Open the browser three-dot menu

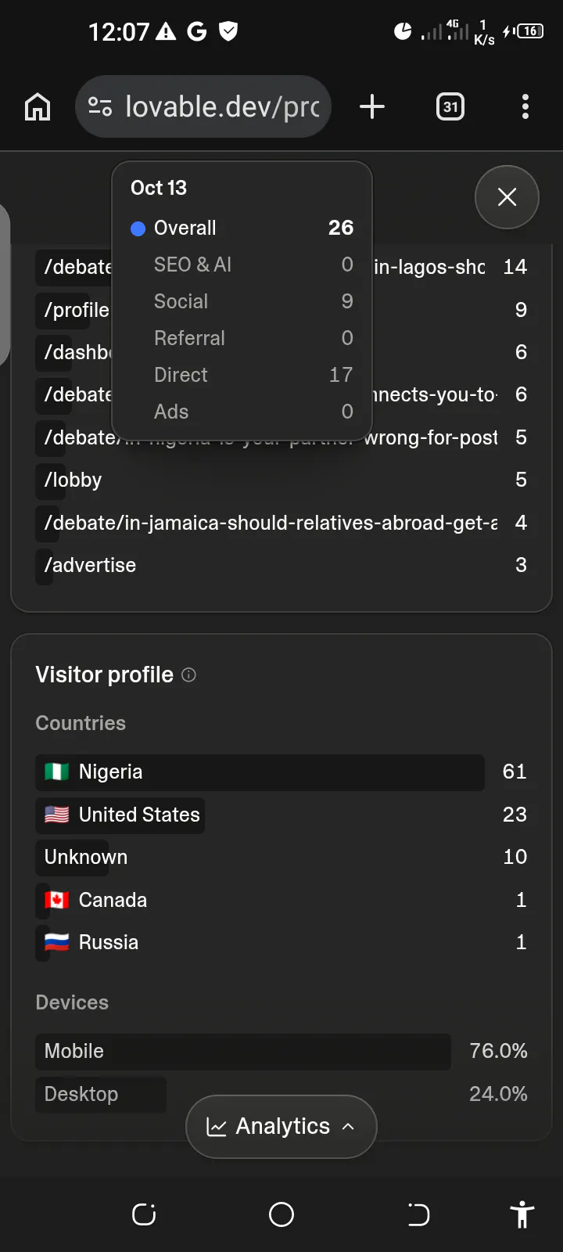coord(525,106)
